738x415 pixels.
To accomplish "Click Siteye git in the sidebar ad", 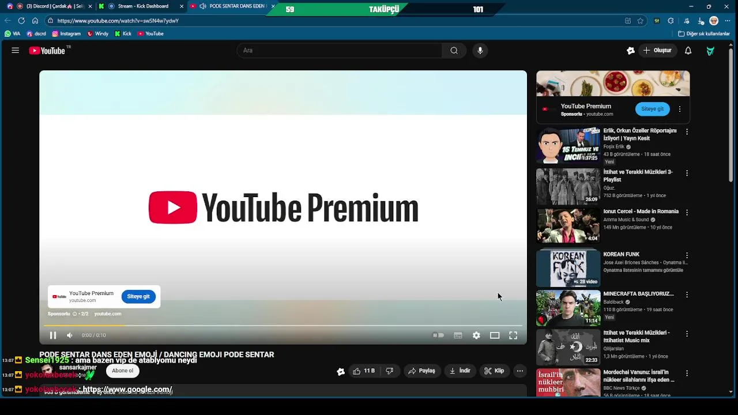I will pos(653,109).
